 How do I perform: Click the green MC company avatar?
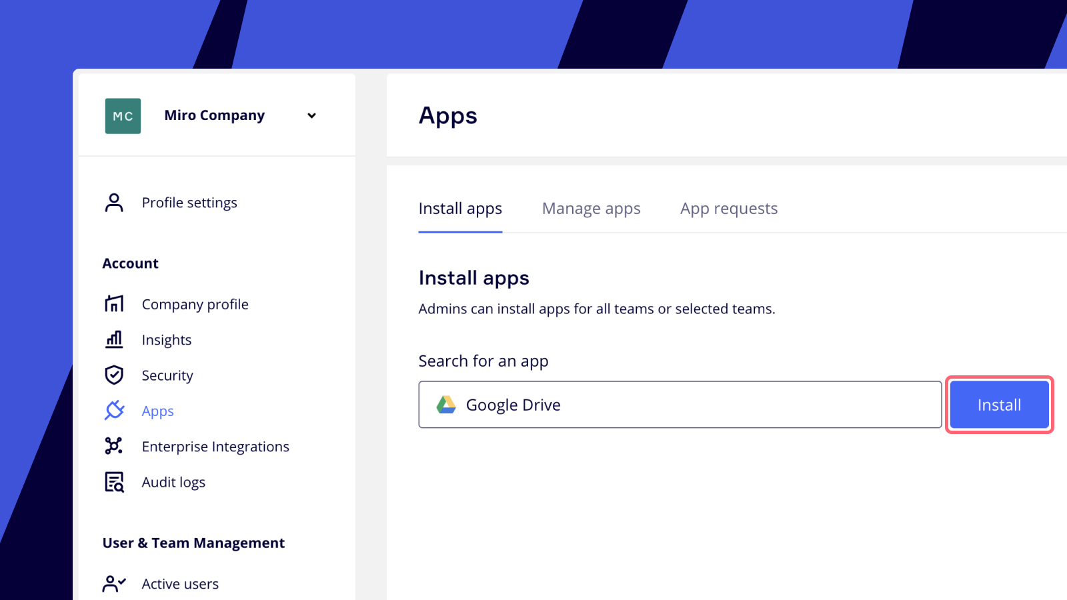[123, 116]
